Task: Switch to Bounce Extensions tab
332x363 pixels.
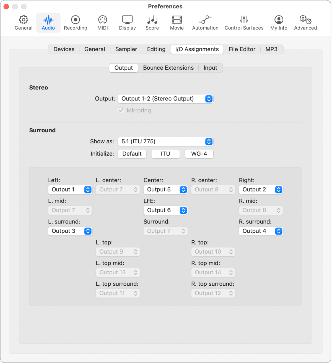Action: pyautogui.click(x=168, y=68)
